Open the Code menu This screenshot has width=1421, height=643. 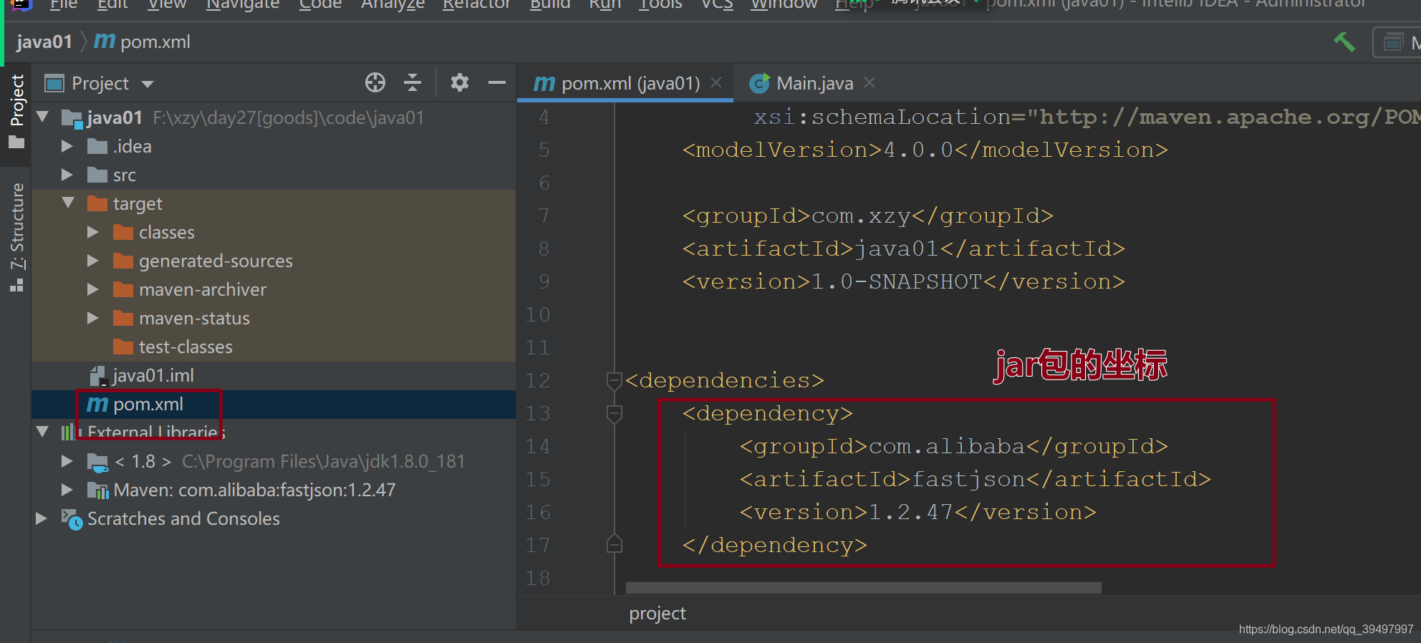pos(320,4)
